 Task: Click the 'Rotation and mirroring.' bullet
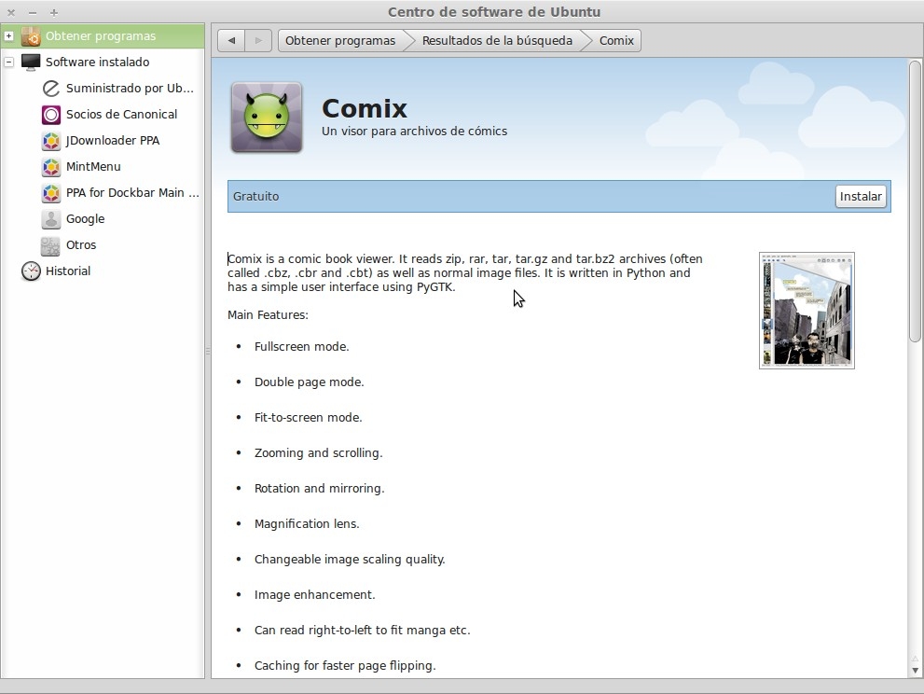(x=320, y=488)
